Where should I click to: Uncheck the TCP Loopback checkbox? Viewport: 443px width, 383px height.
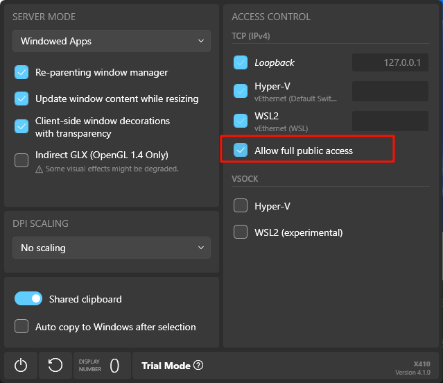(241, 62)
